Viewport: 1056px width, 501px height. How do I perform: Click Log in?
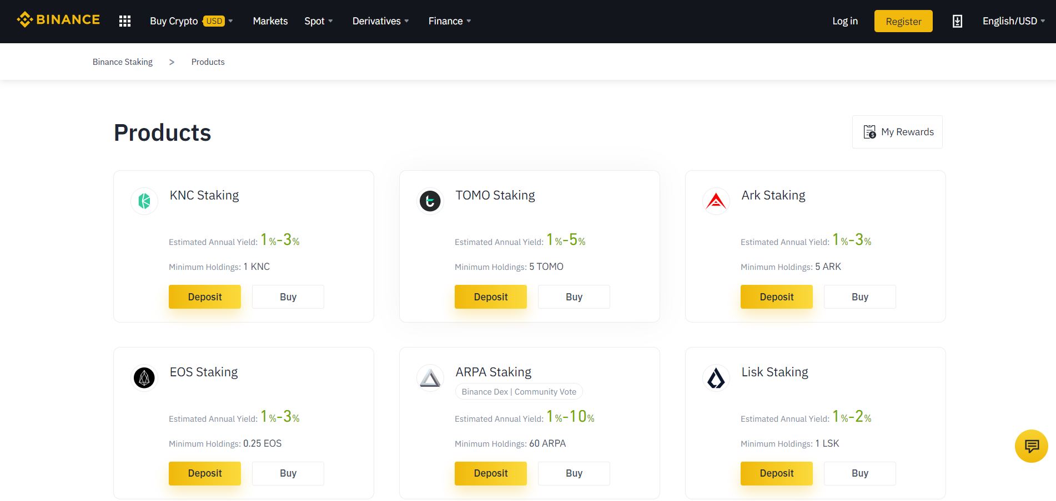(x=845, y=21)
